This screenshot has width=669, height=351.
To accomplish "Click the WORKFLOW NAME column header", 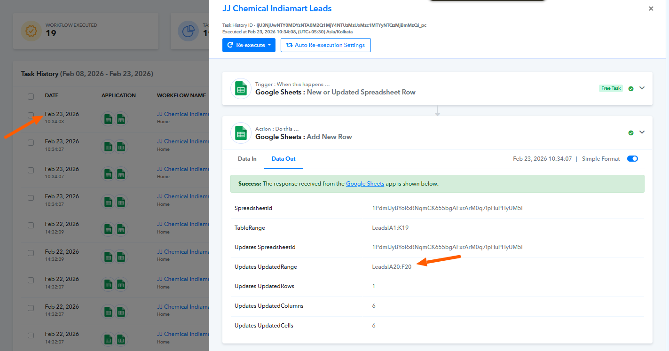I will [181, 95].
